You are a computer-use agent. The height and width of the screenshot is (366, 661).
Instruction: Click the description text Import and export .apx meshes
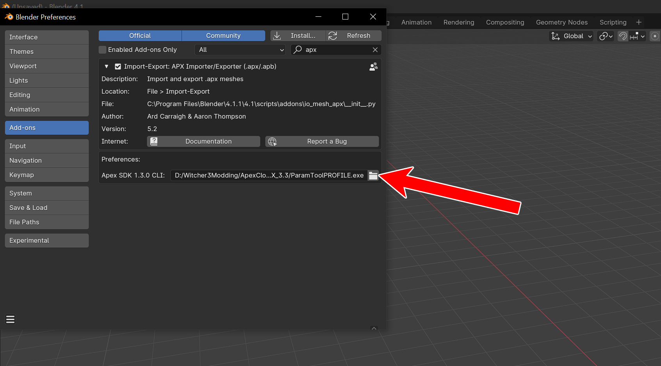pos(195,79)
